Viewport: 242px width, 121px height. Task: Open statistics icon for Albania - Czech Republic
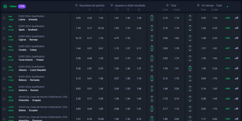click(x=237, y=68)
